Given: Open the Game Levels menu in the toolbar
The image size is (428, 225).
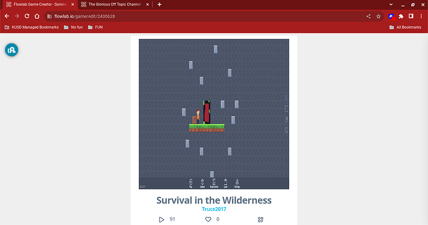Looking at the screenshot, I should (x=214, y=183).
